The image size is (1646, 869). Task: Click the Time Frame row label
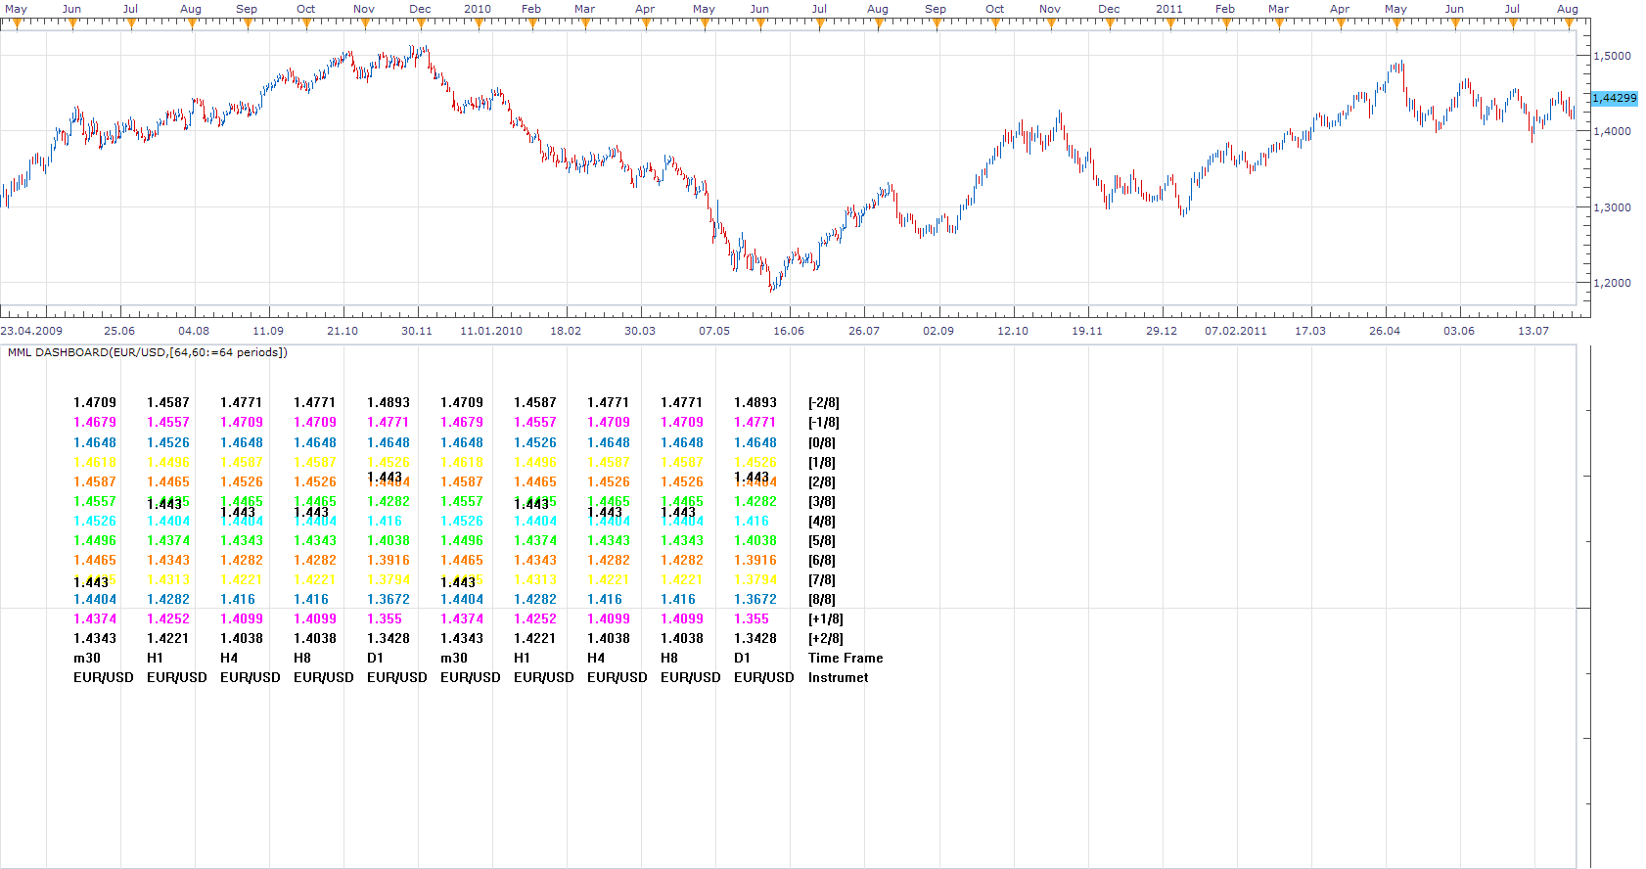[846, 659]
